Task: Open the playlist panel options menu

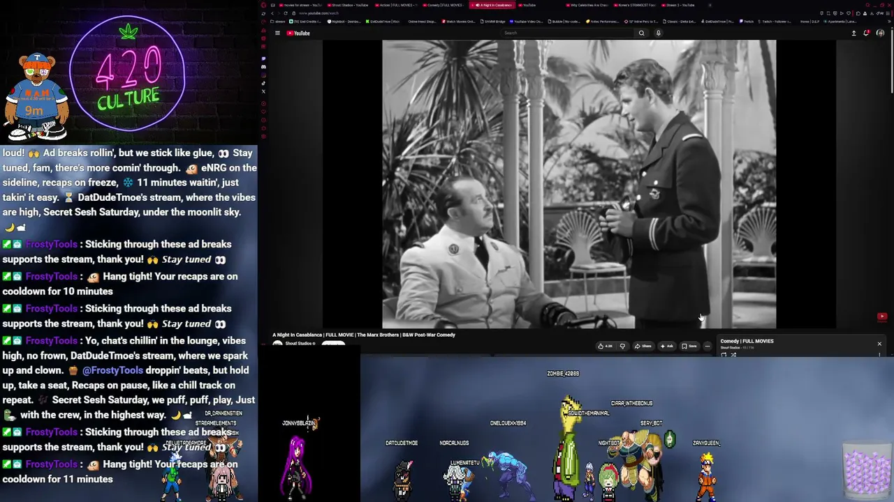Action: click(x=879, y=355)
